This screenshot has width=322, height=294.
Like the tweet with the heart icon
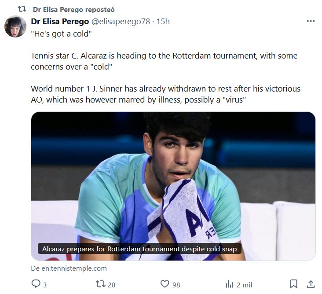click(165, 284)
